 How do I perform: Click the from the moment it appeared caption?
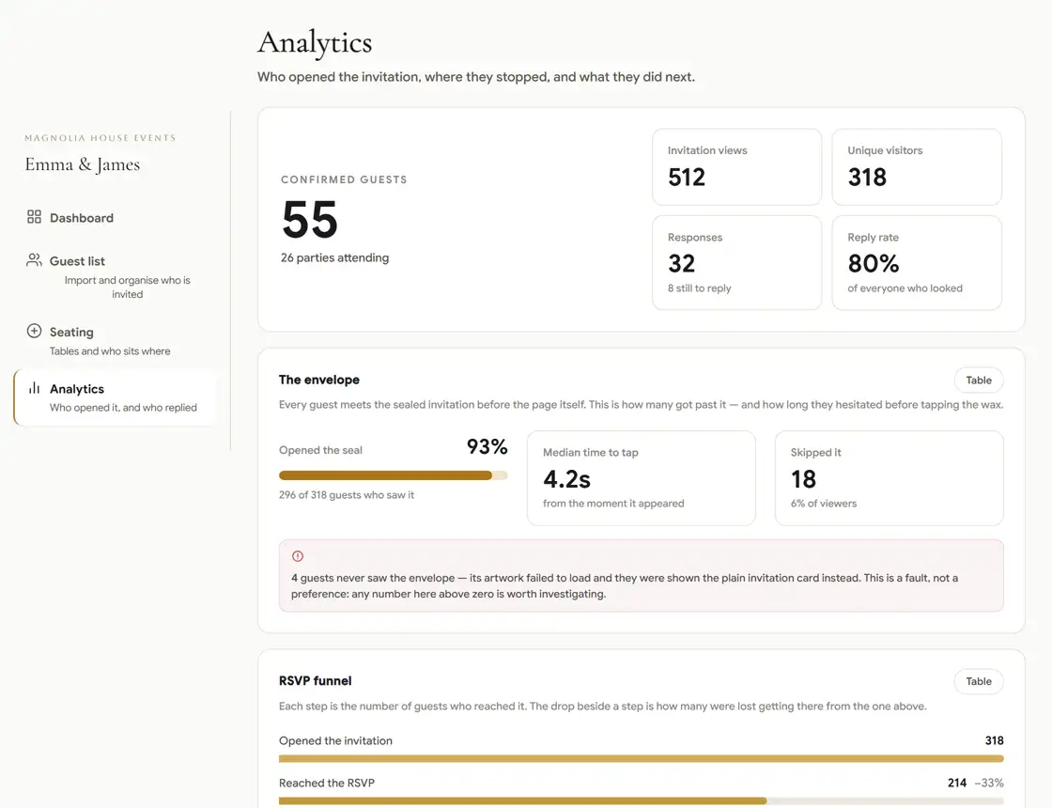point(613,504)
